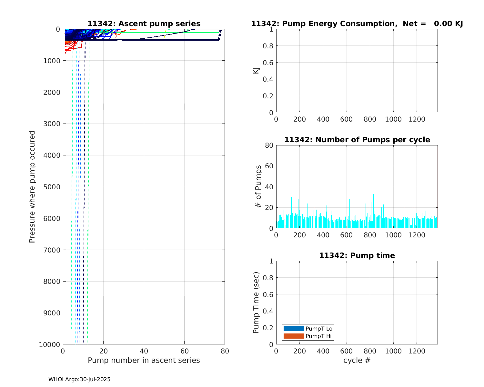Click the 'KJ' y-axis label
484x387 pixels.
[x=256, y=71]
